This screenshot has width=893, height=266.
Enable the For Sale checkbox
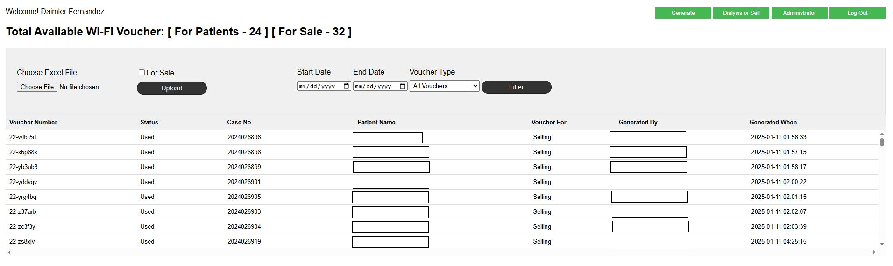(142, 73)
